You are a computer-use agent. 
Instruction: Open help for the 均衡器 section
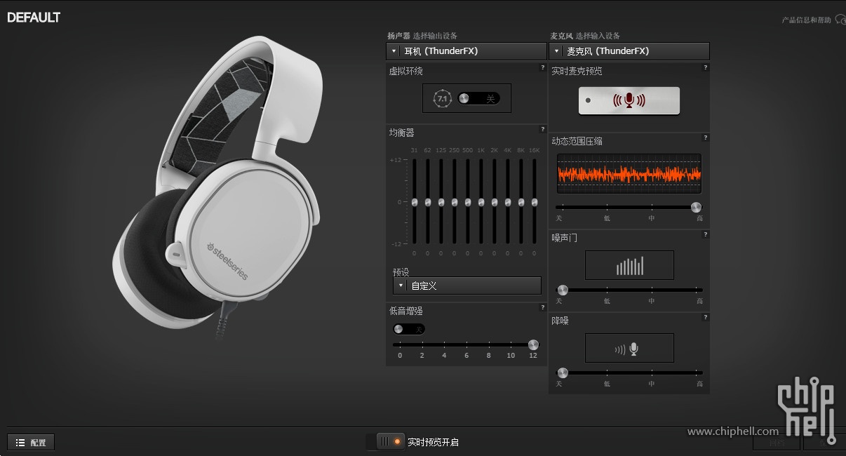coord(542,129)
